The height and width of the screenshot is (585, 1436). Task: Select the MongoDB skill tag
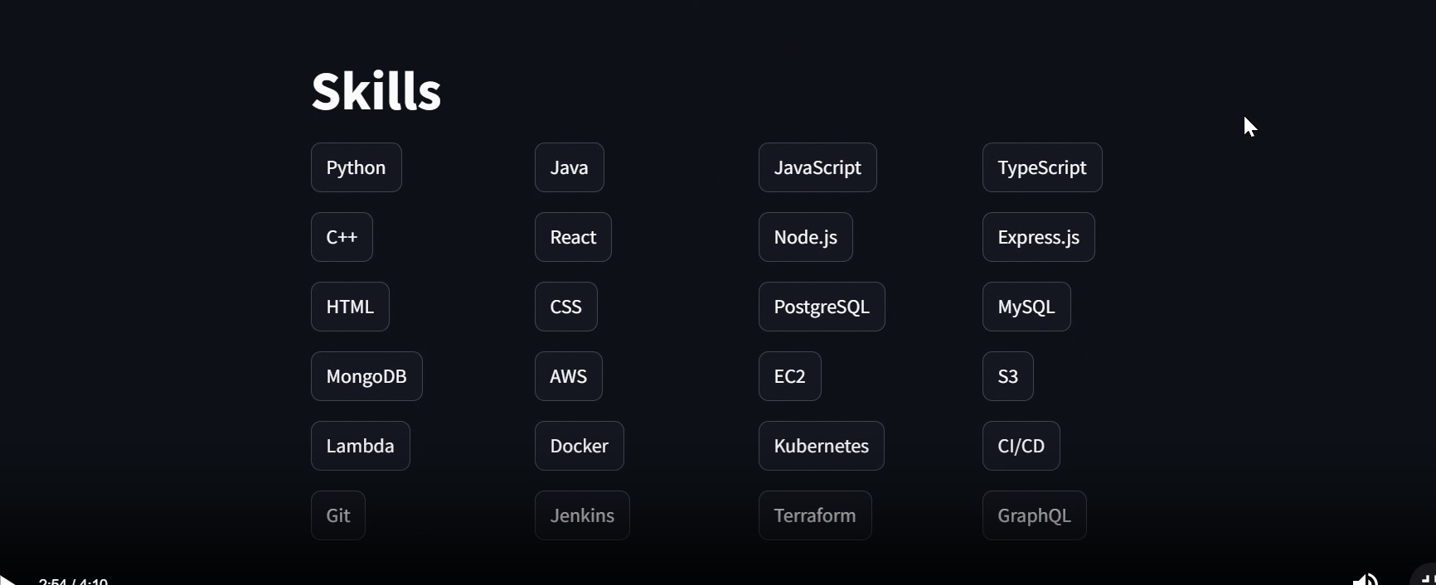coord(366,376)
